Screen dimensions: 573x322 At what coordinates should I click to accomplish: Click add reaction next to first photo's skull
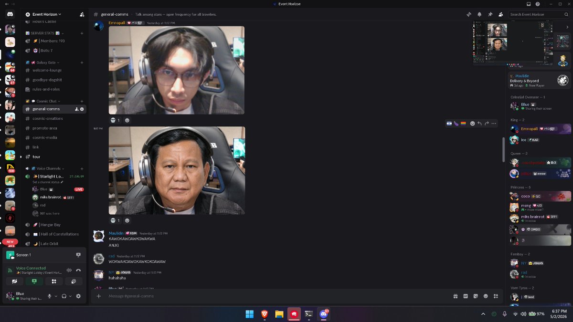tap(127, 120)
